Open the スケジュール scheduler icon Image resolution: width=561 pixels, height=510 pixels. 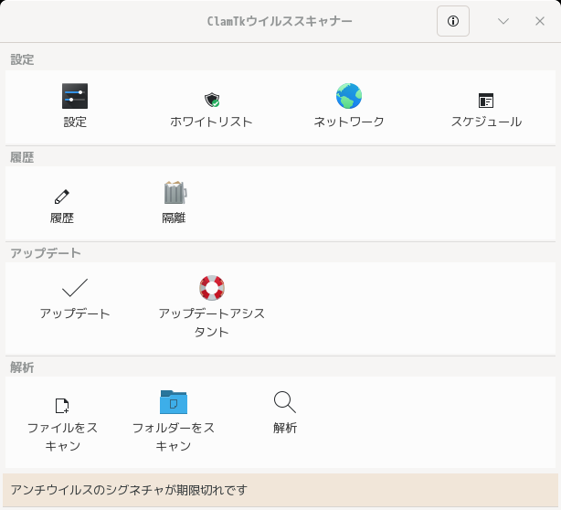(486, 101)
